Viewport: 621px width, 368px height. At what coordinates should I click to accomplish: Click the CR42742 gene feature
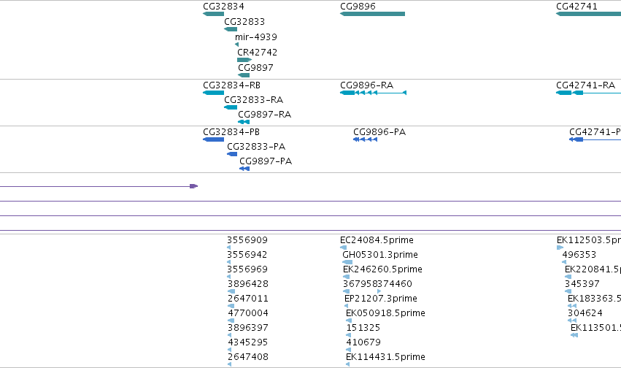click(x=244, y=60)
